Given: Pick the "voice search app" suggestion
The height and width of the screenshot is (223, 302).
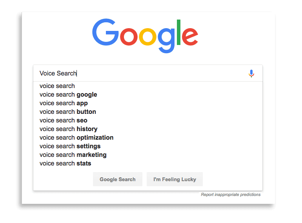Looking at the screenshot, I should tap(64, 103).
